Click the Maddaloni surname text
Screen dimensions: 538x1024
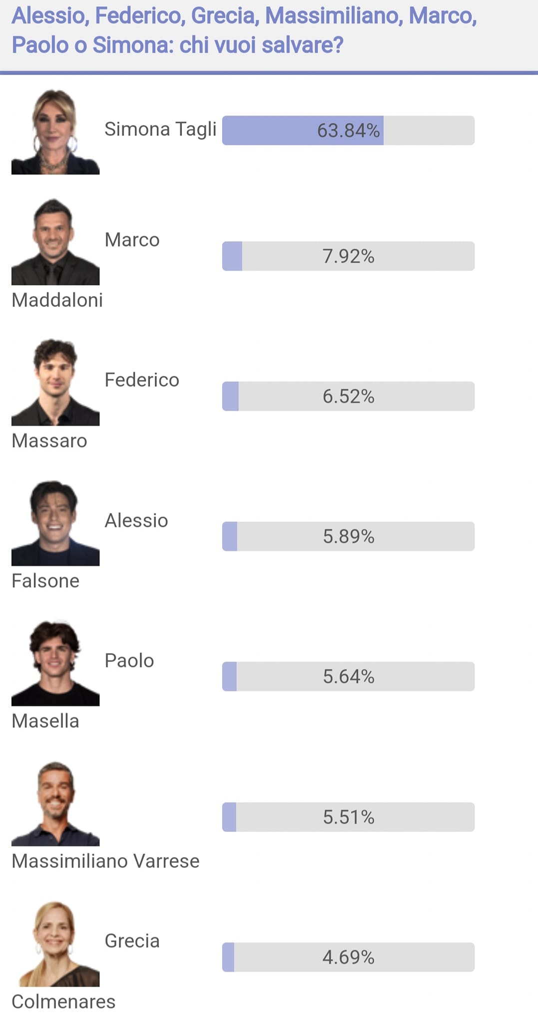coord(57,300)
